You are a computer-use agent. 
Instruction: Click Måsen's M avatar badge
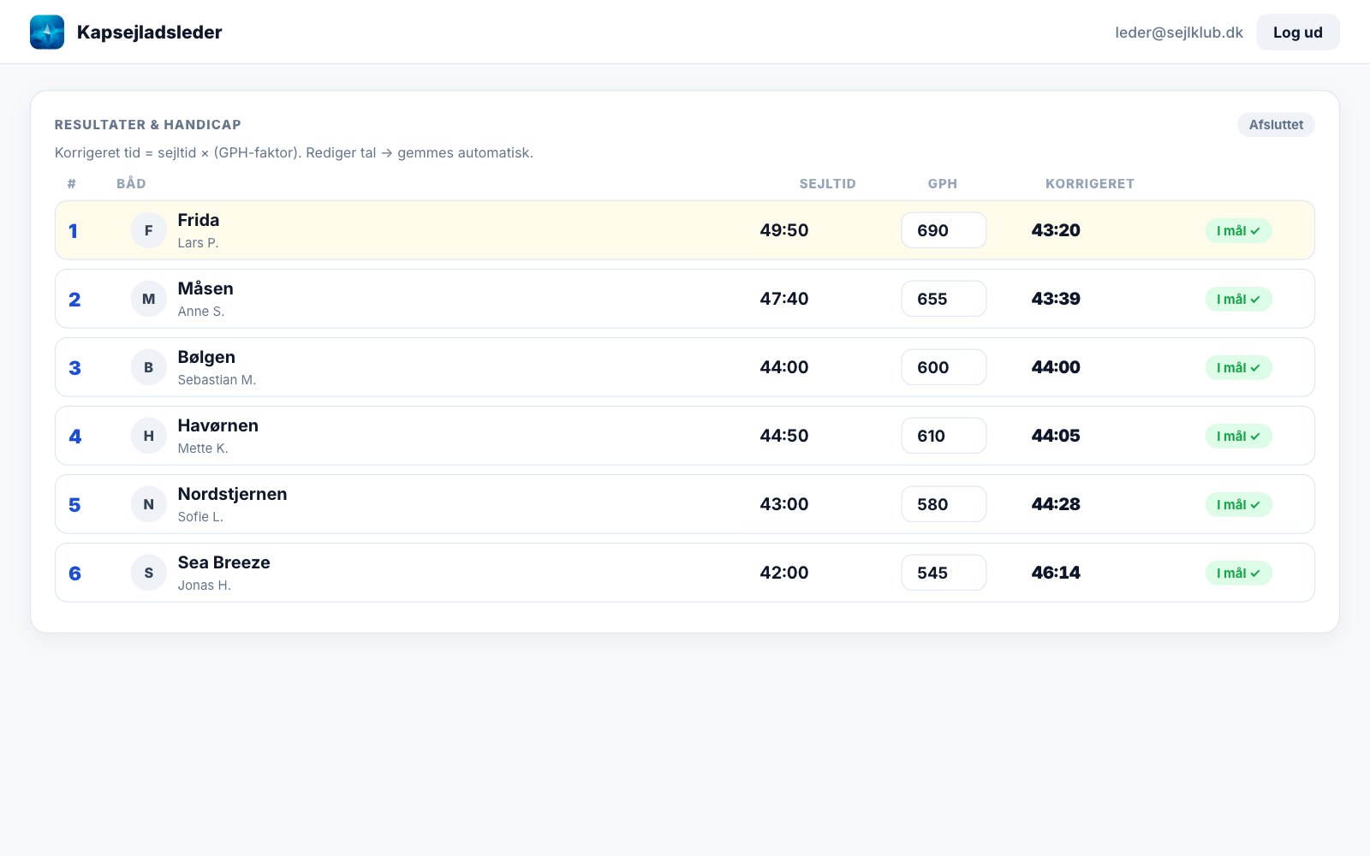point(148,299)
